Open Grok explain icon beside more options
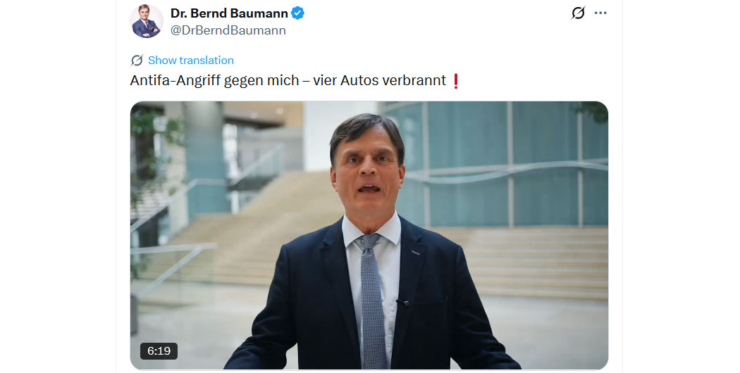 pos(578,13)
